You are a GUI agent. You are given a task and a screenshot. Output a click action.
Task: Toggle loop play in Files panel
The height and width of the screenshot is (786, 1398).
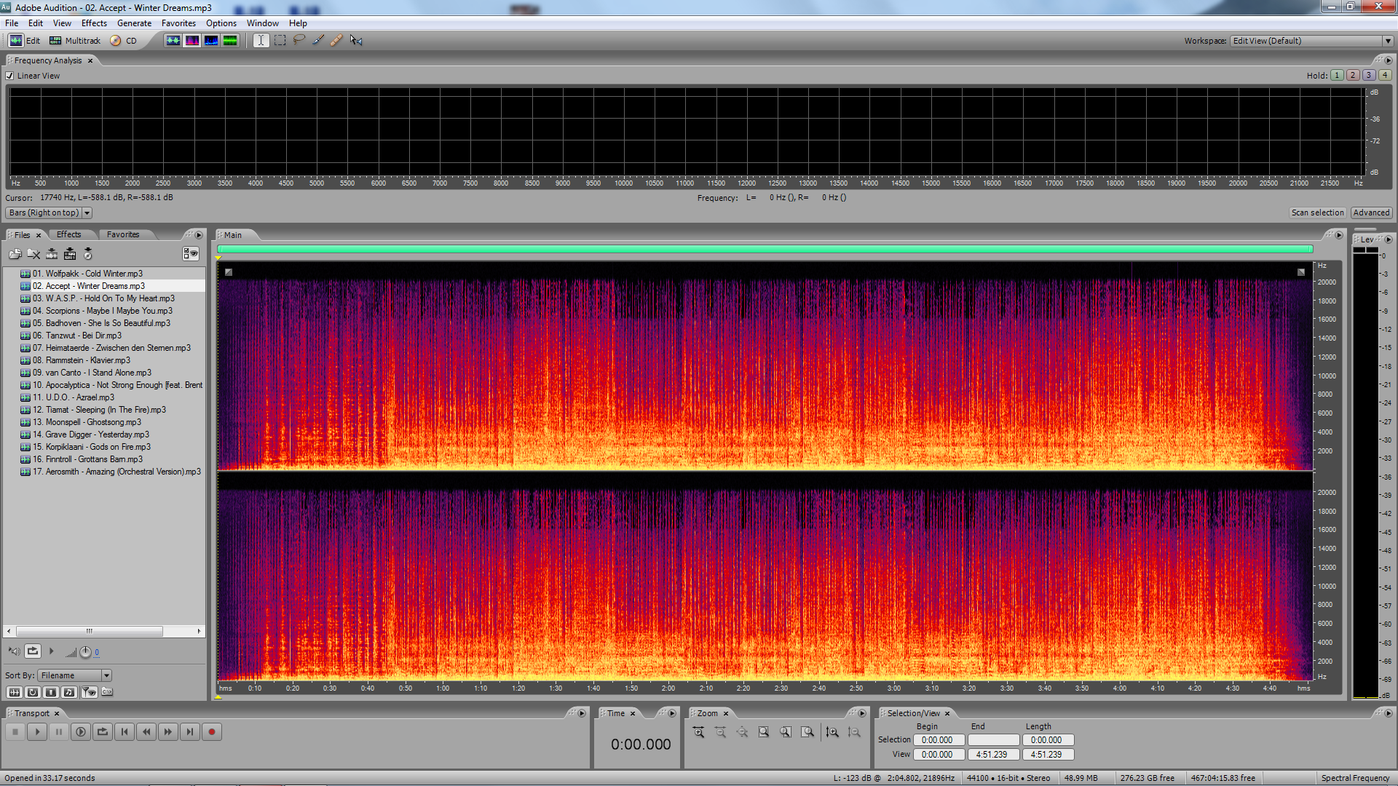point(33,651)
